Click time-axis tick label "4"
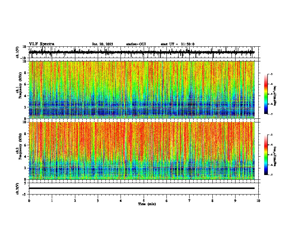Image resolution: width=291 pixels, height=225 pixels. click(121, 201)
